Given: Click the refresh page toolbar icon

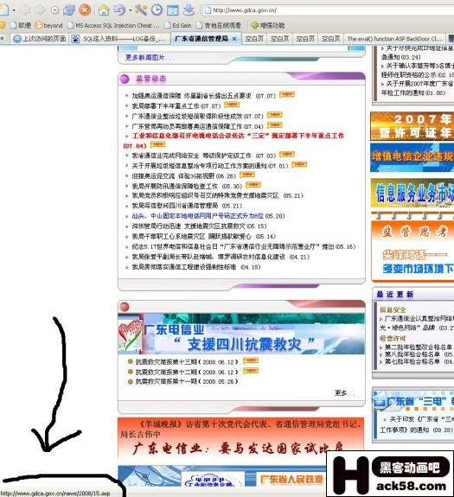Looking at the screenshot, I should [x=69, y=10].
